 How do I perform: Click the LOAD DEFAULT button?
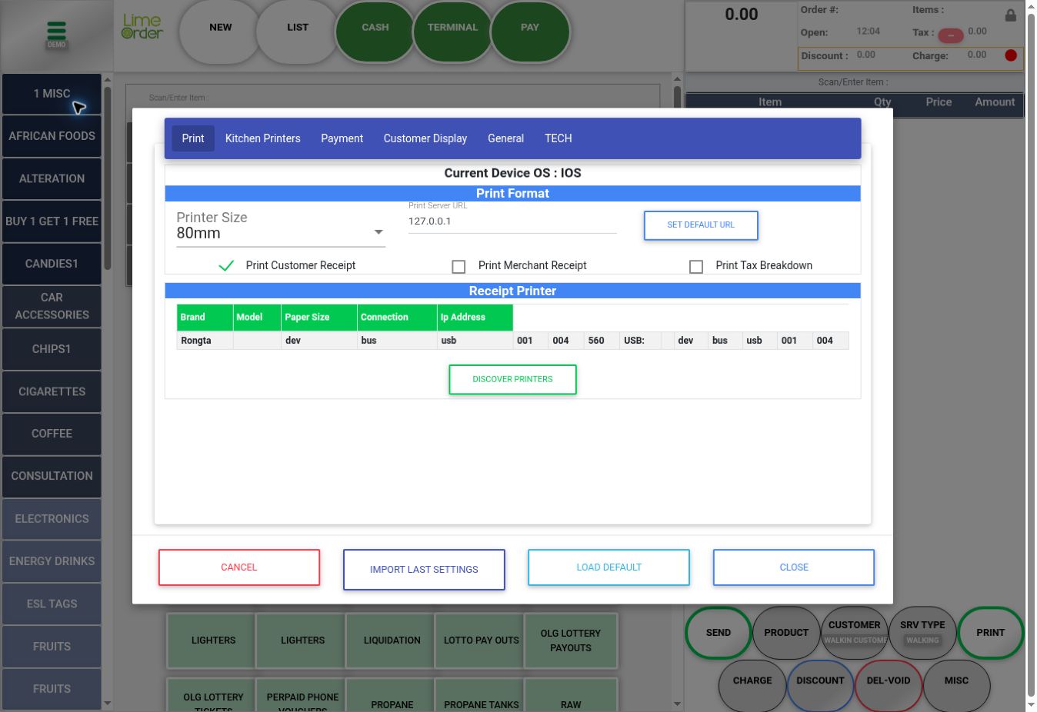(x=609, y=567)
